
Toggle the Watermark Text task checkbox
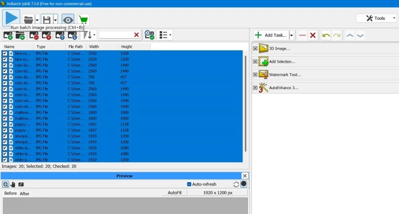point(255,75)
